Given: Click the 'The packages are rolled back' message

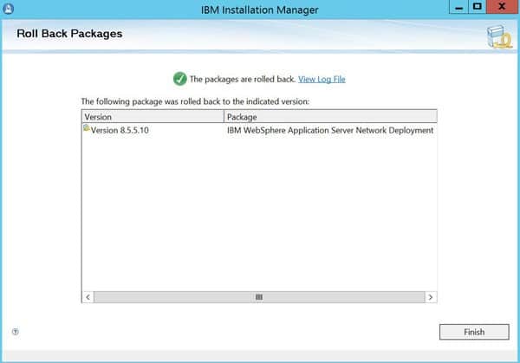Looking at the screenshot, I should (x=243, y=79).
